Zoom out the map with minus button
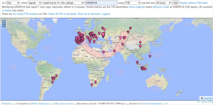Screen dimensions: 213x105 (x=4, y=25)
